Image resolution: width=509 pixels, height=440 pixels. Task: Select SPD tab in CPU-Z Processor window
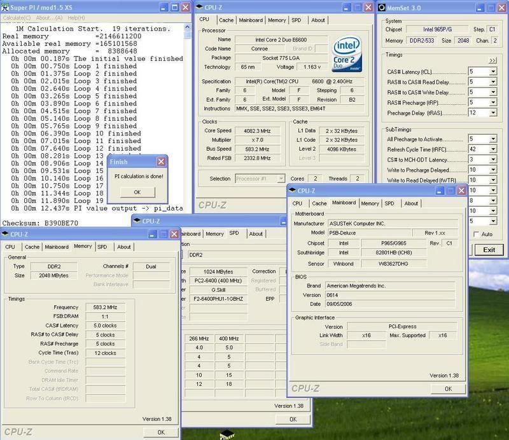[296, 20]
